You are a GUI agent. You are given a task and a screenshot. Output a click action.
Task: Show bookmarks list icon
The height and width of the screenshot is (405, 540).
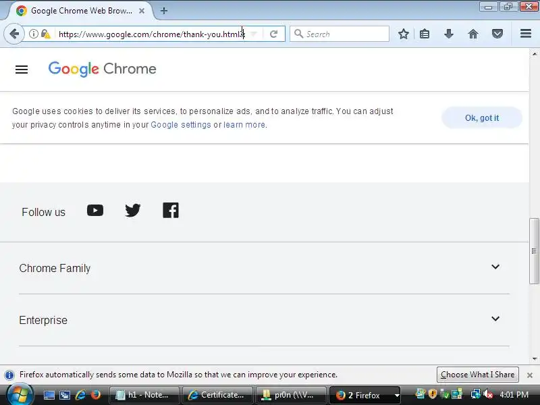(425, 34)
